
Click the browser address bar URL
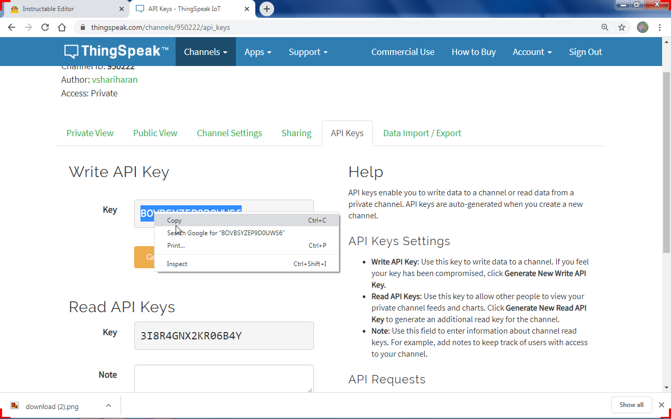(x=160, y=27)
